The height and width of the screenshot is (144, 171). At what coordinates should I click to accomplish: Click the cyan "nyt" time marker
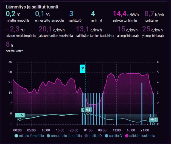click(82, 69)
